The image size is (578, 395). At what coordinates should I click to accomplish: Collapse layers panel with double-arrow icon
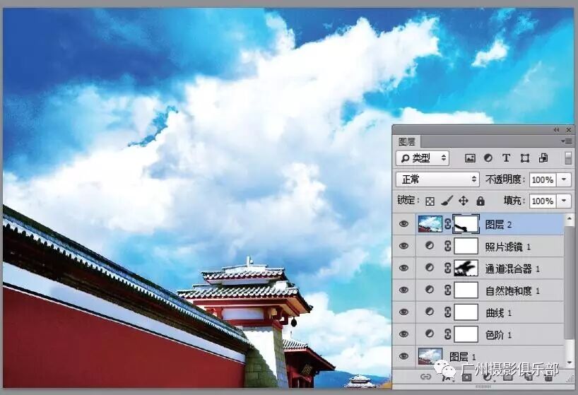tap(556, 130)
